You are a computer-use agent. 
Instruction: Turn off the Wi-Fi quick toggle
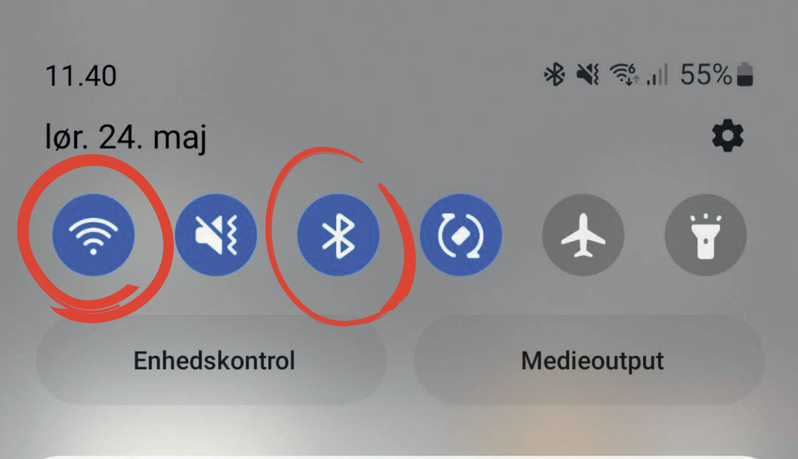coord(93,235)
